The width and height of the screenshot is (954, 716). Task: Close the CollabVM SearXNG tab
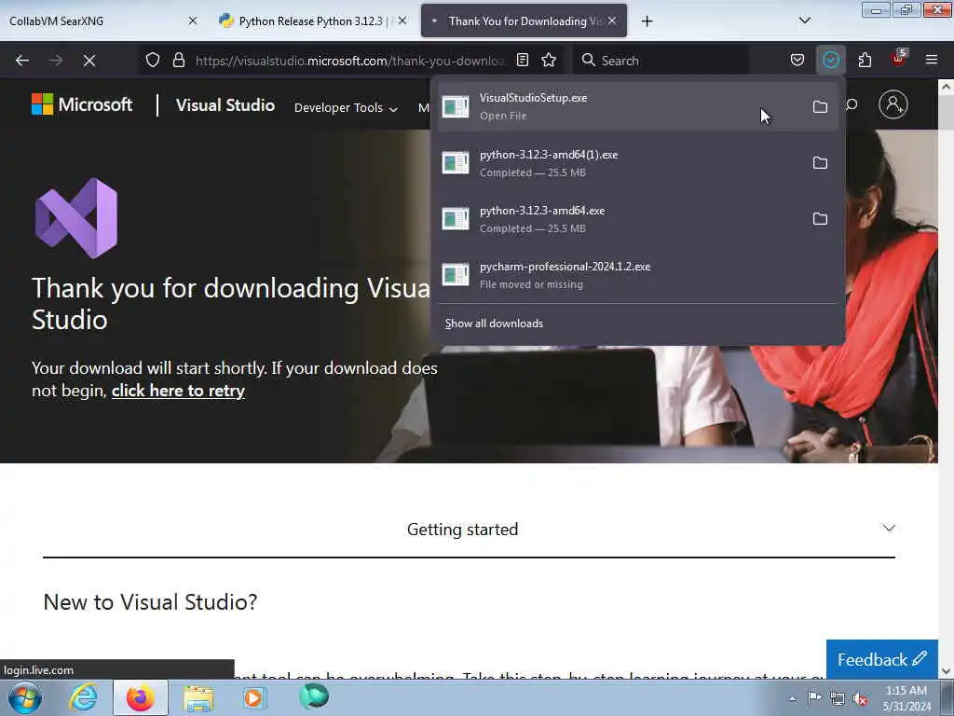coord(193,21)
